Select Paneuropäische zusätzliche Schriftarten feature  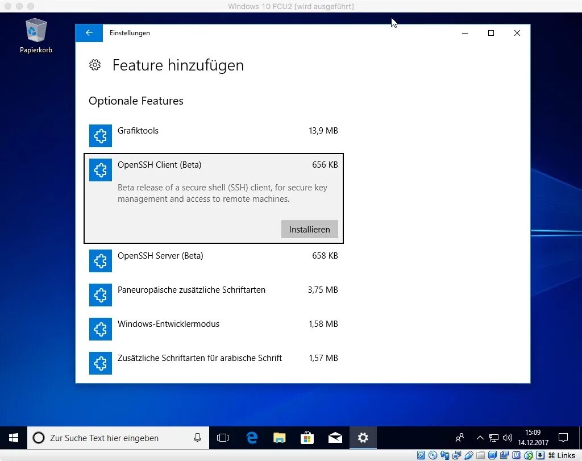[214, 294]
